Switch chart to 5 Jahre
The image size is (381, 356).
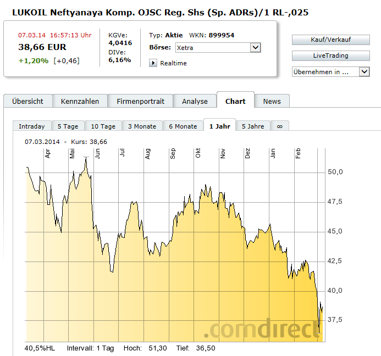coord(253,126)
